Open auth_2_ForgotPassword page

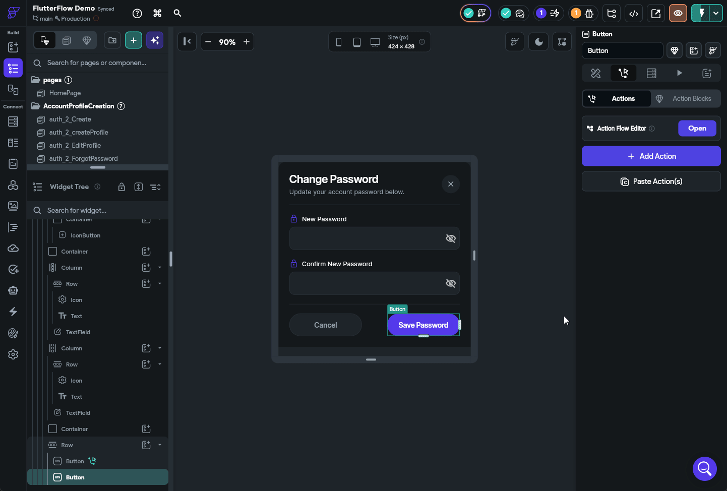[x=83, y=158]
